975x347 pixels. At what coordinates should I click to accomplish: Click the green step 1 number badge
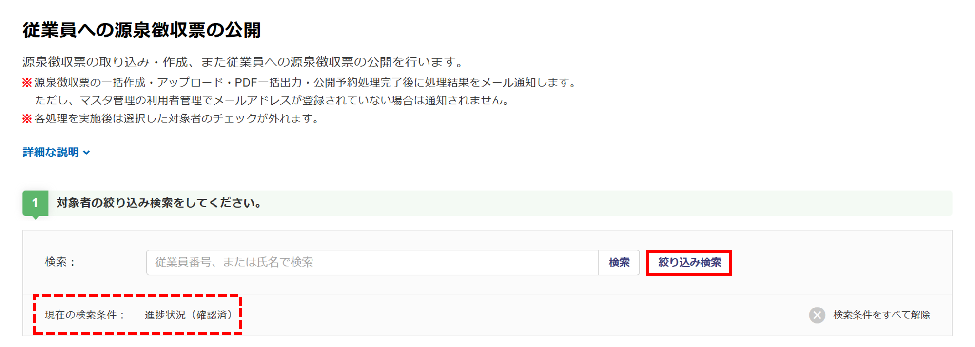click(x=35, y=203)
